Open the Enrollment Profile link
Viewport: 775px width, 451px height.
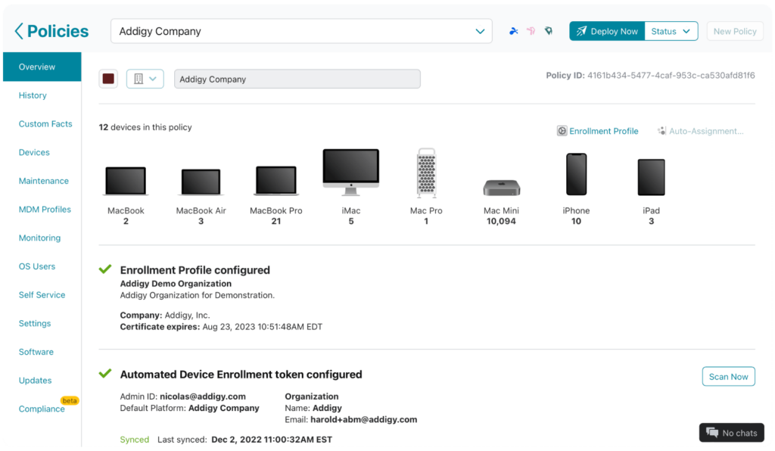click(603, 131)
